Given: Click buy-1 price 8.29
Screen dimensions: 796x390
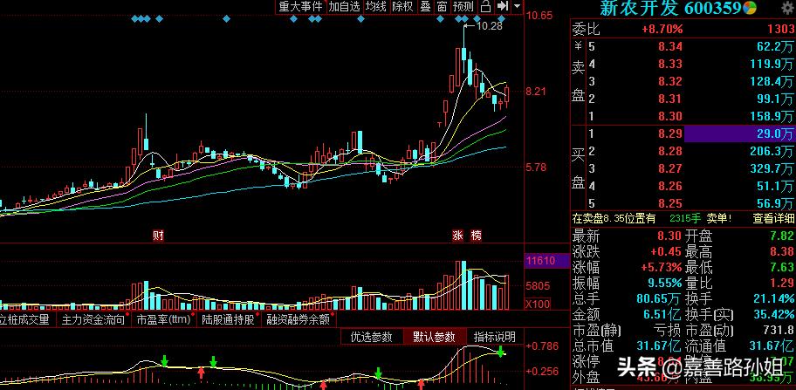Looking at the screenshot, I should (x=670, y=133).
